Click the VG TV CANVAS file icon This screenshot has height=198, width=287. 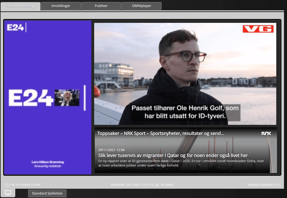click(7, 185)
